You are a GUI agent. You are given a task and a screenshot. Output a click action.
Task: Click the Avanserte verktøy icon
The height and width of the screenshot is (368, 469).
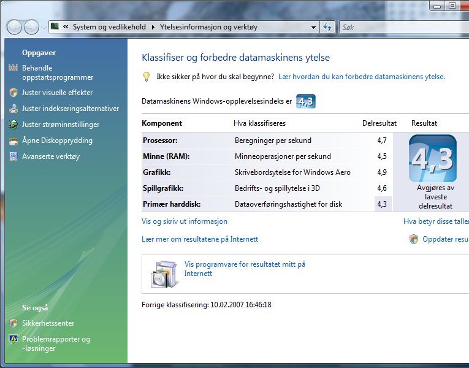(13, 156)
